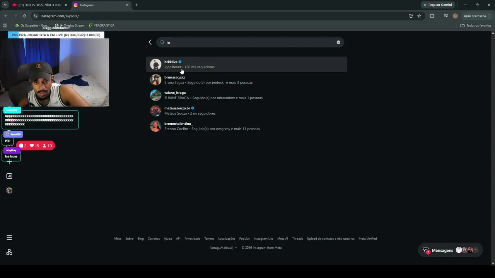495x278 pixels.
Task: Open the bookmarks bar apps grid
Action: (x=5, y=25)
